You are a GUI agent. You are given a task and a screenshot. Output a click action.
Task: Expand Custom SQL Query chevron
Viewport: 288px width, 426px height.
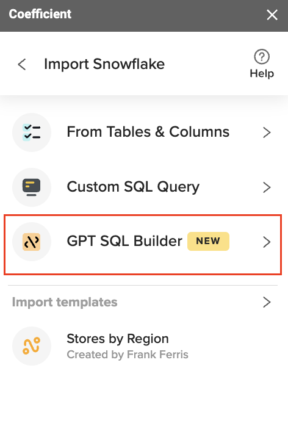click(267, 187)
